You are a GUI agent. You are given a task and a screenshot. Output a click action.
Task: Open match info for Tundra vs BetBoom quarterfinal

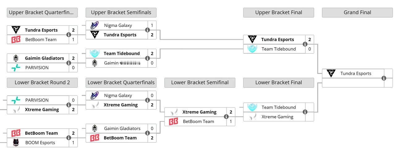point(69,35)
